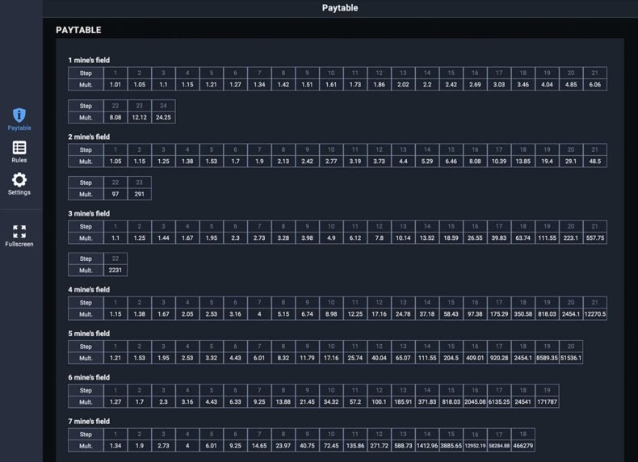Viewport: 638px width, 462px height.
Task: Click multiplier 48.5 in 2 mine's field
Action: [595, 162]
